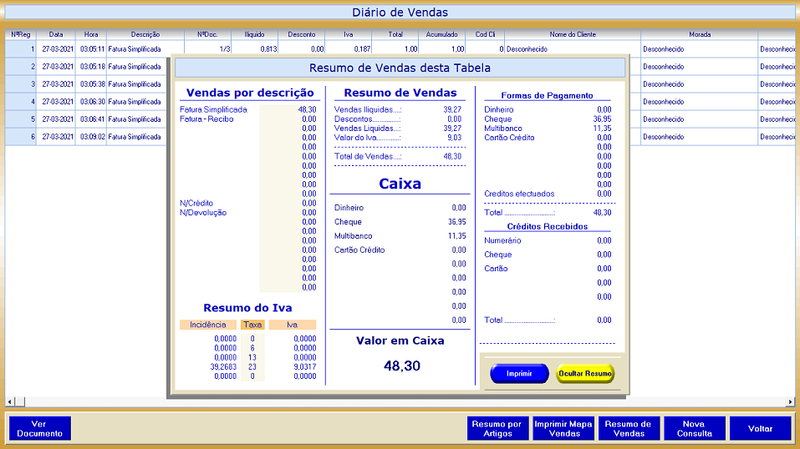Image resolution: width=800 pixels, height=449 pixels.
Task: Click the Morada column header
Action: [700, 35]
